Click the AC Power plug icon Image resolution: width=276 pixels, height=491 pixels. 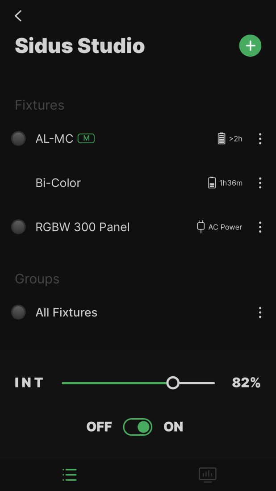click(201, 227)
